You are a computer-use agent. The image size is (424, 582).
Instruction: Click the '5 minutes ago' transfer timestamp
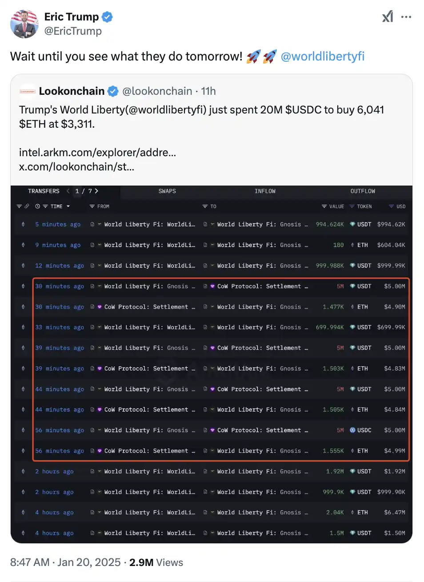tap(58, 225)
